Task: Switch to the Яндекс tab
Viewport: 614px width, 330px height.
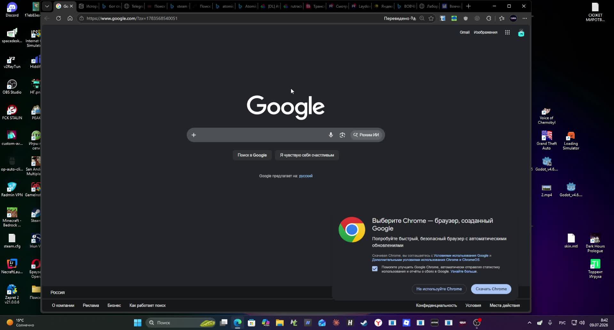Action: 383,6
